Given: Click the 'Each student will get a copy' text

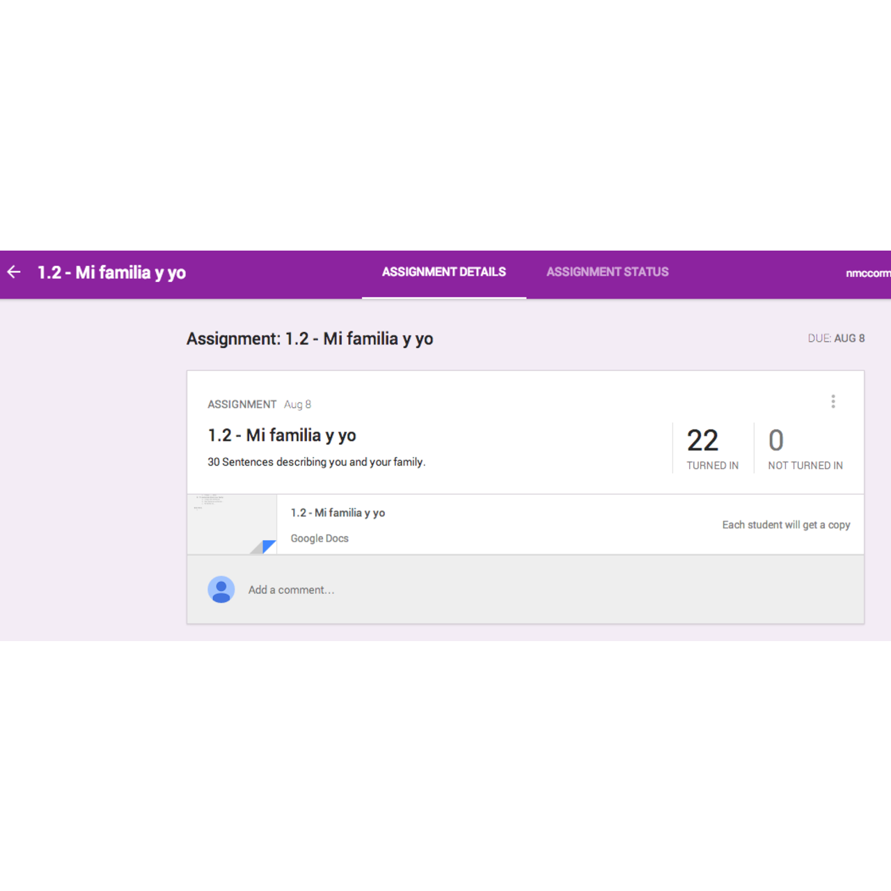Looking at the screenshot, I should point(786,525).
